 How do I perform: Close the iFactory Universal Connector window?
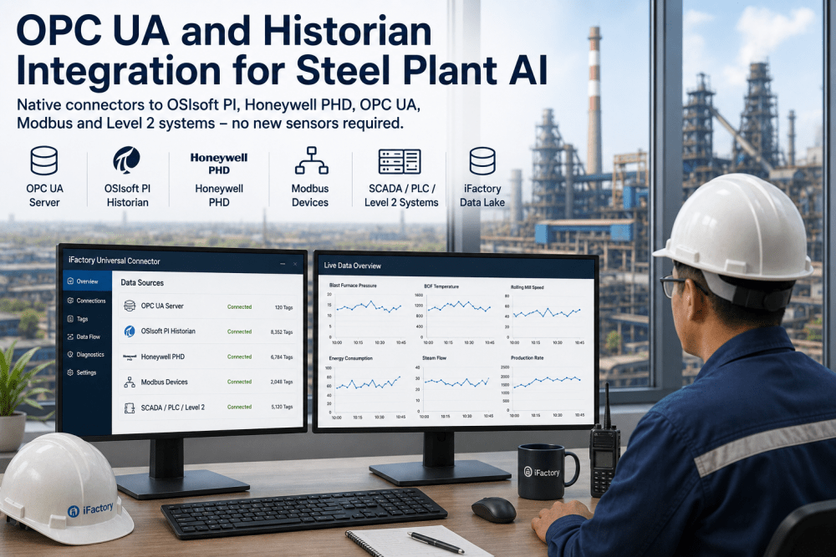tap(295, 264)
